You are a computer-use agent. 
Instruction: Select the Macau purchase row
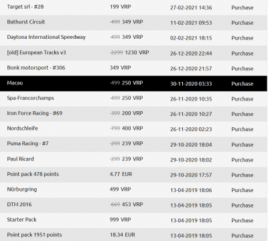tap(133, 83)
